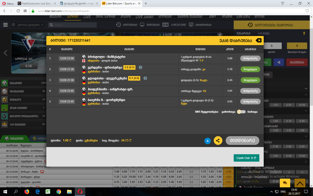Click the მოგებული status badge on row 2

pyautogui.click(x=250, y=69)
